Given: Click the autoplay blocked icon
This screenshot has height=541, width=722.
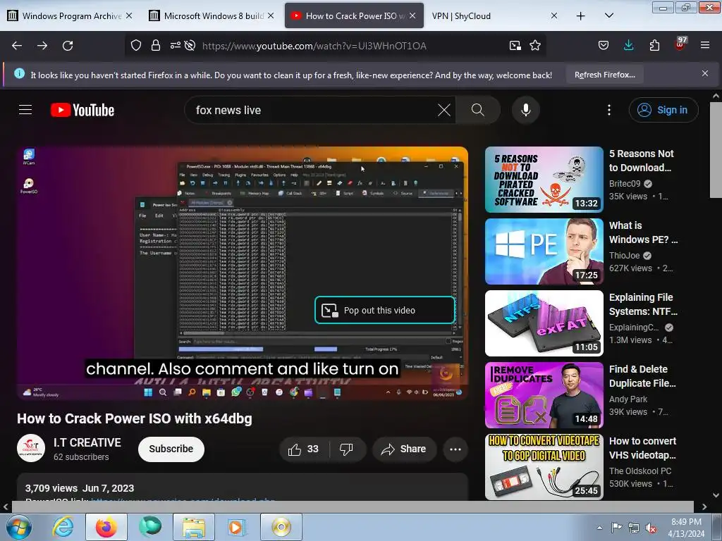Looking at the screenshot, I should coord(190,46).
